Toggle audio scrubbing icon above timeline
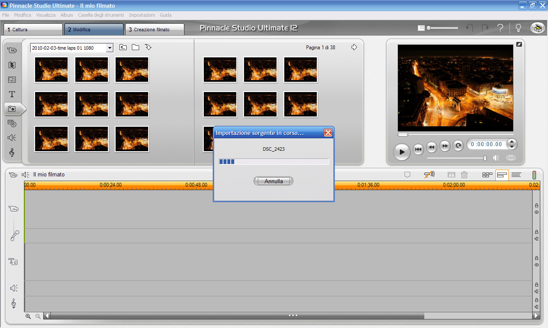Image resolution: width=548 pixels, height=328 pixels. pos(429,174)
